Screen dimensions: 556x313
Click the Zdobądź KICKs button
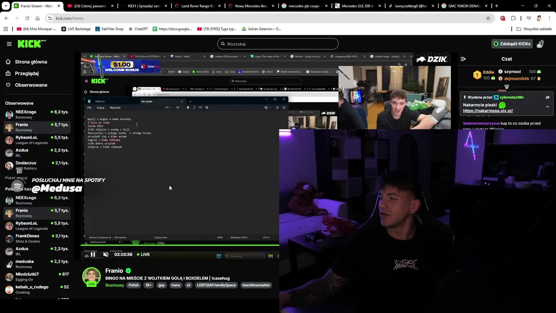(512, 44)
